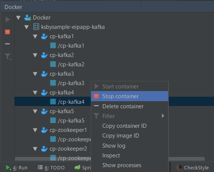Screen dimensions: 214x172
Task: Click the teal container square of /cp-kafka3
Action: point(53,83)
